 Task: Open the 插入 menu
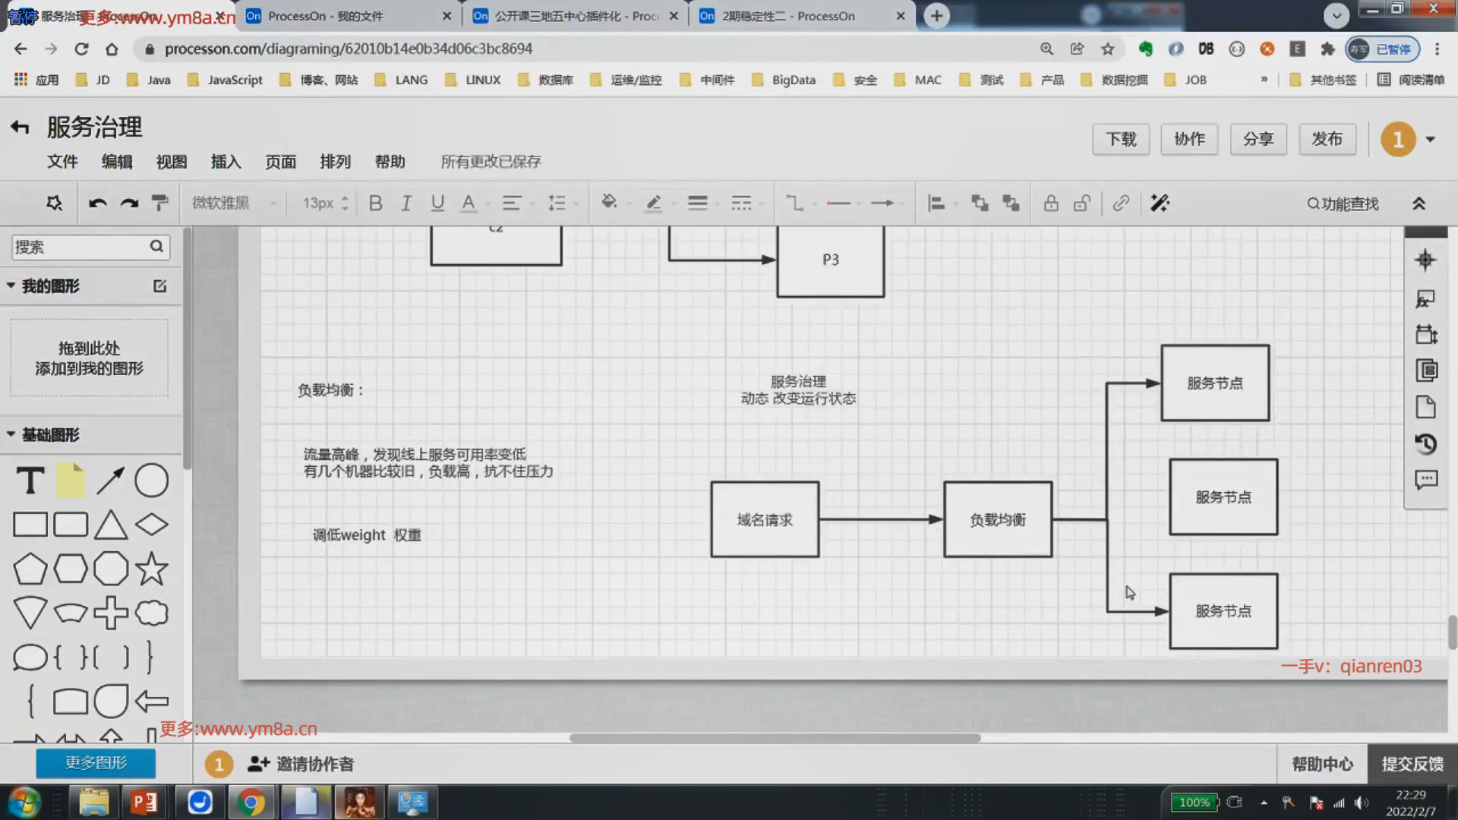pos(226,162)
